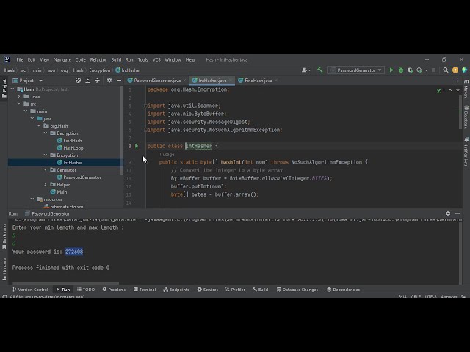Run IntHasher class gutter arrow
The height and width of the screenshot is (352, 470).
[x=137, y=146]
